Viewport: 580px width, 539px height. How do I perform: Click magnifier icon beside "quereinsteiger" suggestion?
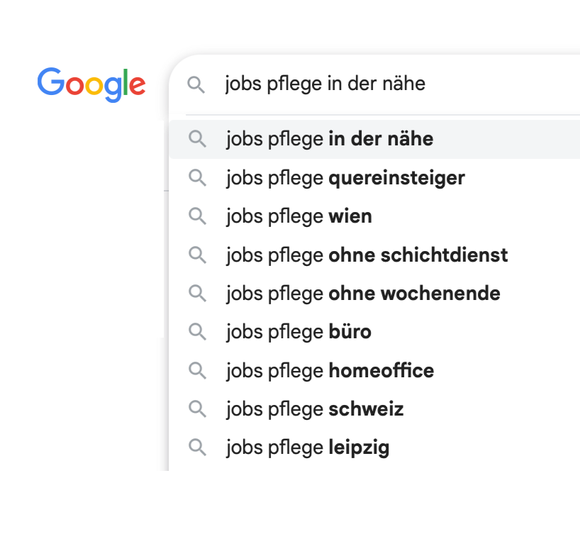pyautogui.click(x=197, y=177)
